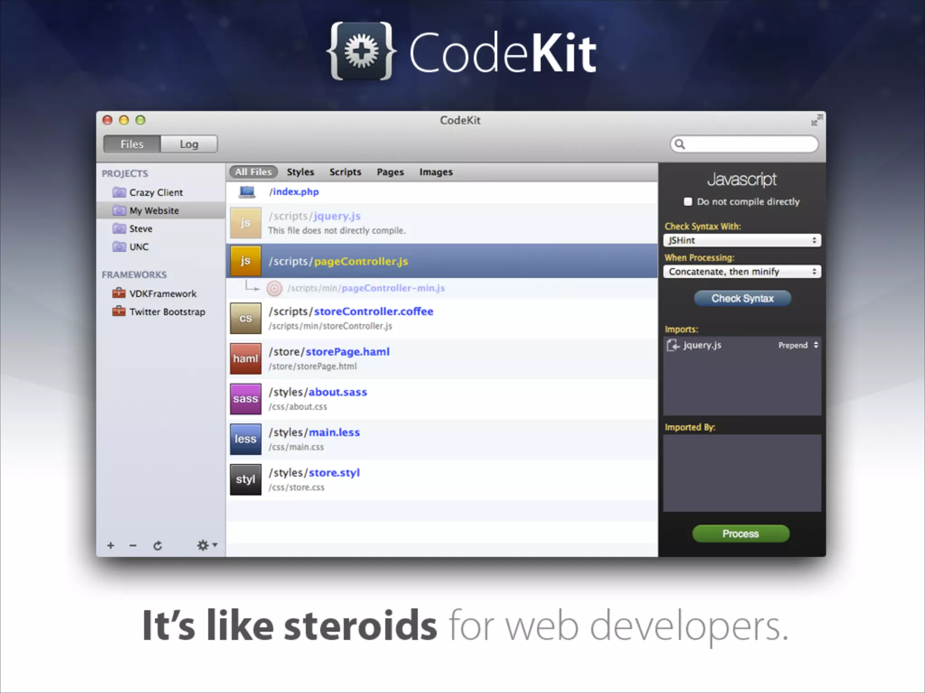Click the sass file type icon
Image resolution: width=925 pixels, height=693 pixels.
pyautogui.click(x=245, y=399)
